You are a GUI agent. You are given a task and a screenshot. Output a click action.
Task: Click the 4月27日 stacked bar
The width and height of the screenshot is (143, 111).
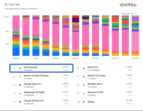coord(115,36)
